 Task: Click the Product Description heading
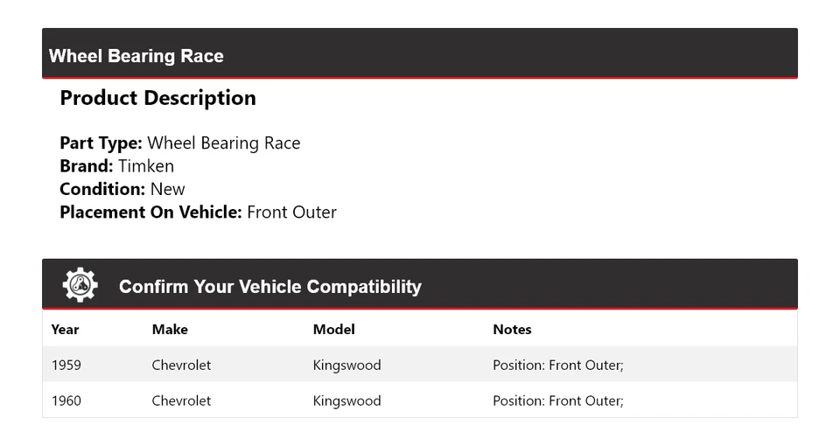click(157, 98)
